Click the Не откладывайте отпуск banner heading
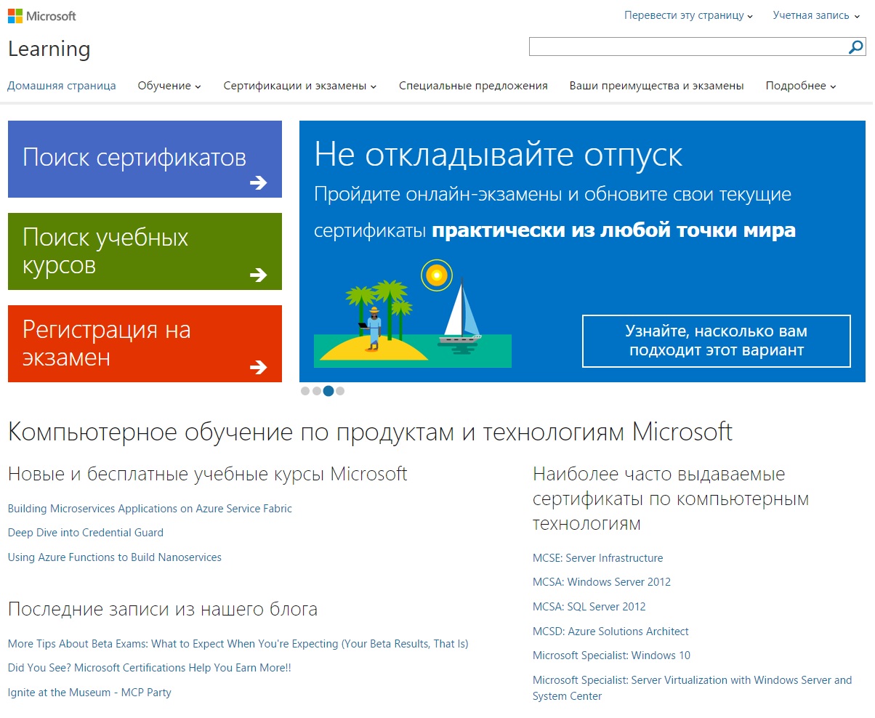This screenshot has height=718, width=875. click(x=499, y=155)
